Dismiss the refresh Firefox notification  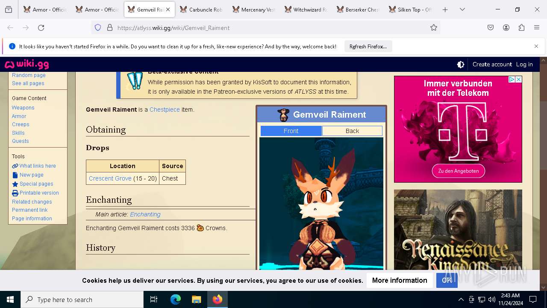[x=536, y=46]
